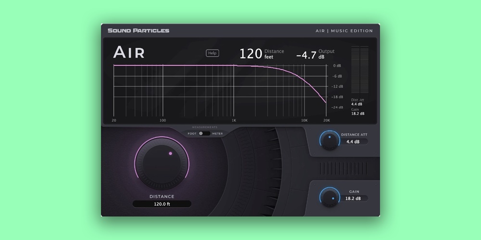Click the Gain readout beneath the meter
Screen dimensions: 481x240
357,112
